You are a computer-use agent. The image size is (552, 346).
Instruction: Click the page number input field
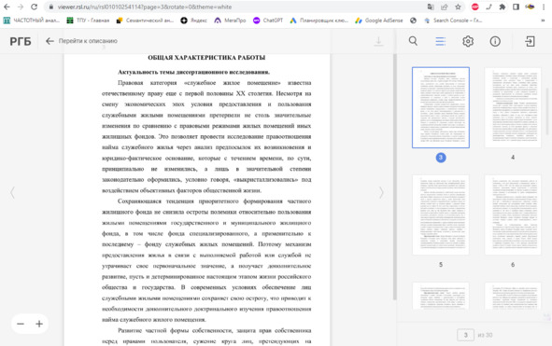click(465, 335)
